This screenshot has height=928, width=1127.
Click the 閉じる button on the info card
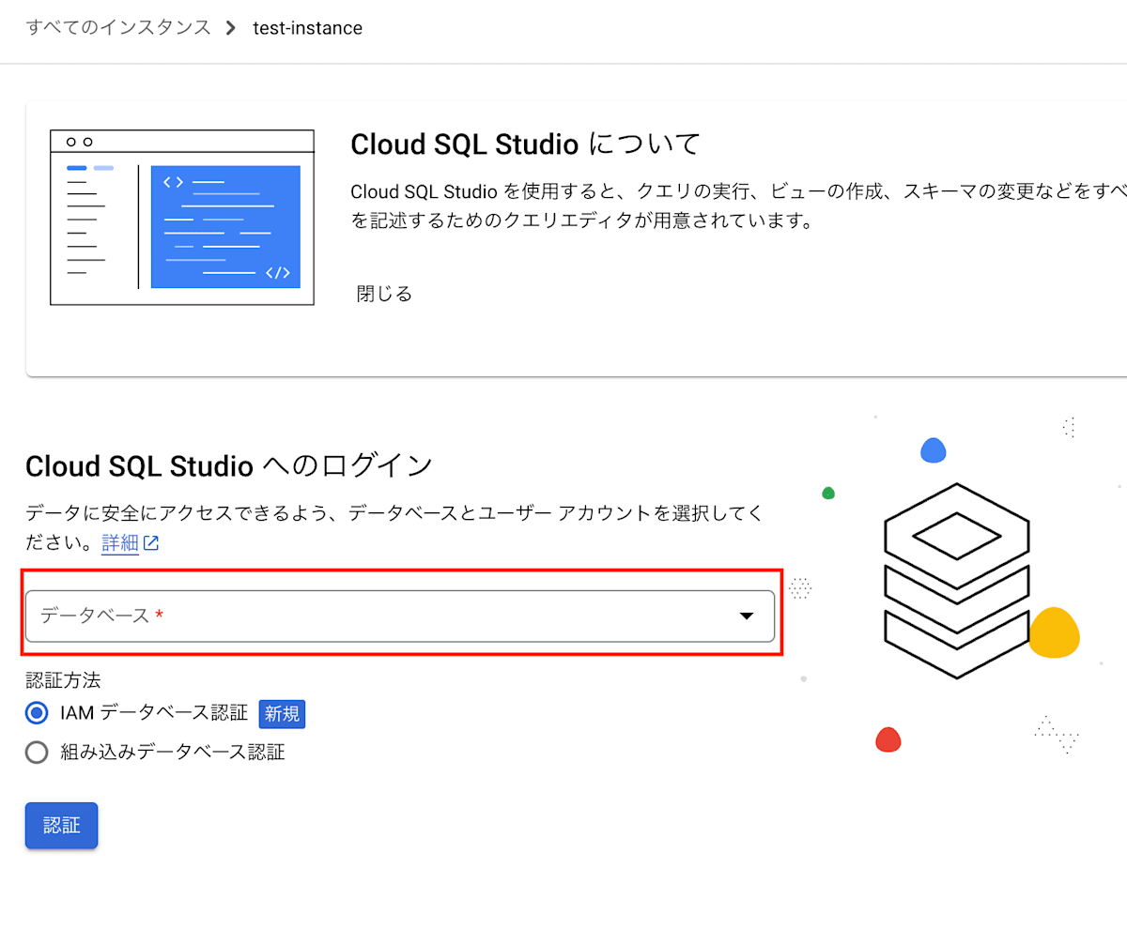tap(384, 294)
